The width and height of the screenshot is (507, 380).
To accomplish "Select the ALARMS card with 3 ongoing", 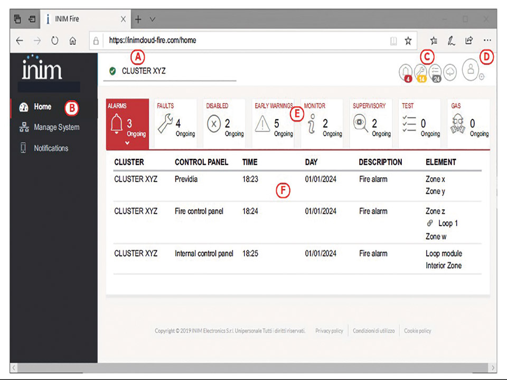I will tap(127, 123).
